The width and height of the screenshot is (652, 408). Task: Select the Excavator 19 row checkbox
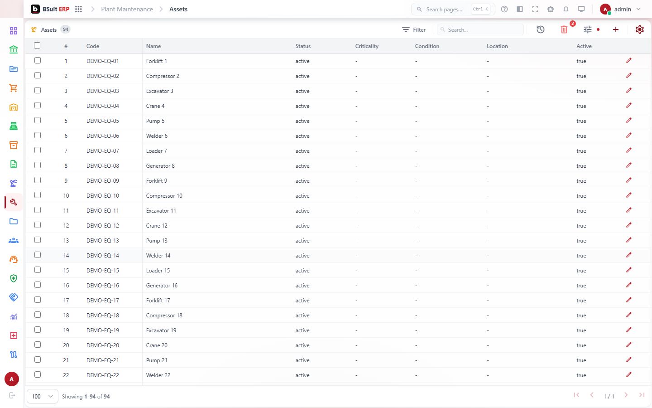[x=38, y=330]
